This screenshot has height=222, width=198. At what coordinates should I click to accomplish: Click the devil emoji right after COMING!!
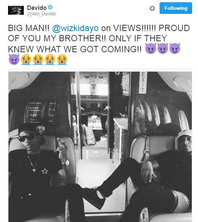click(151, 49)
